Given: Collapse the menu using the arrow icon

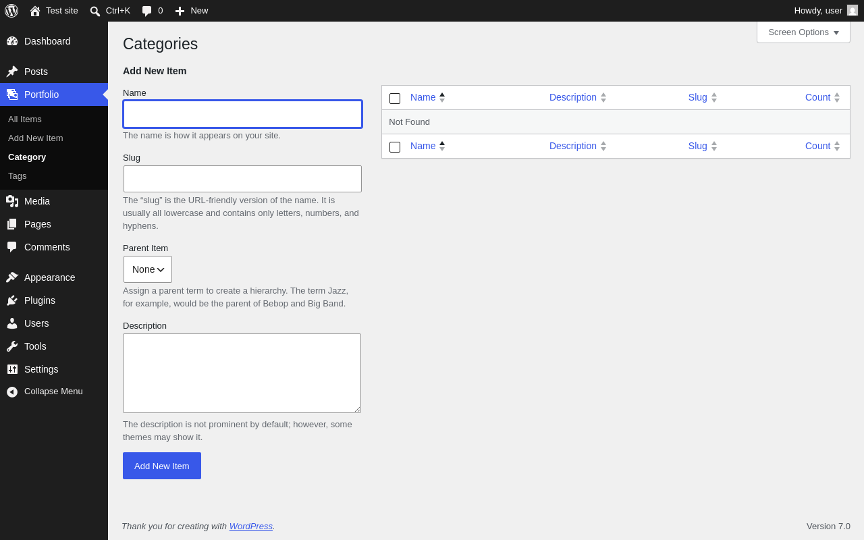Looking at the screenshot, I should point(12,391).
